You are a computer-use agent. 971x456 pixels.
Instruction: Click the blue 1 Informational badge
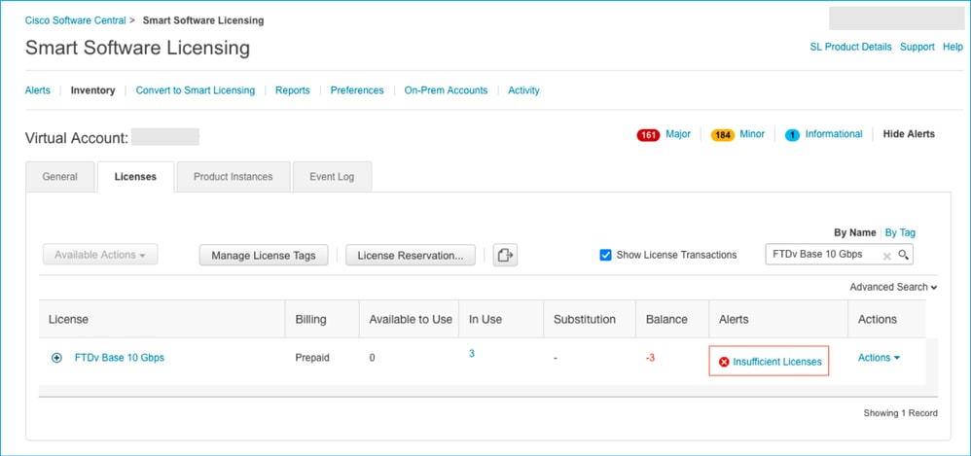tap(792, 135)
